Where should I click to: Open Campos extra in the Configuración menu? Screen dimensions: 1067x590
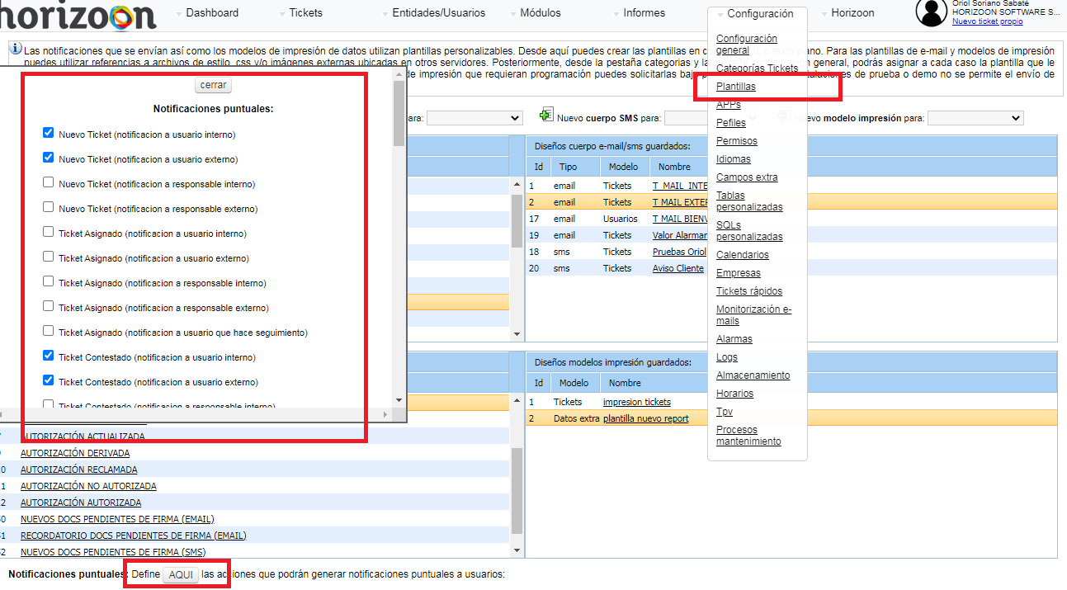coord(747,177)
